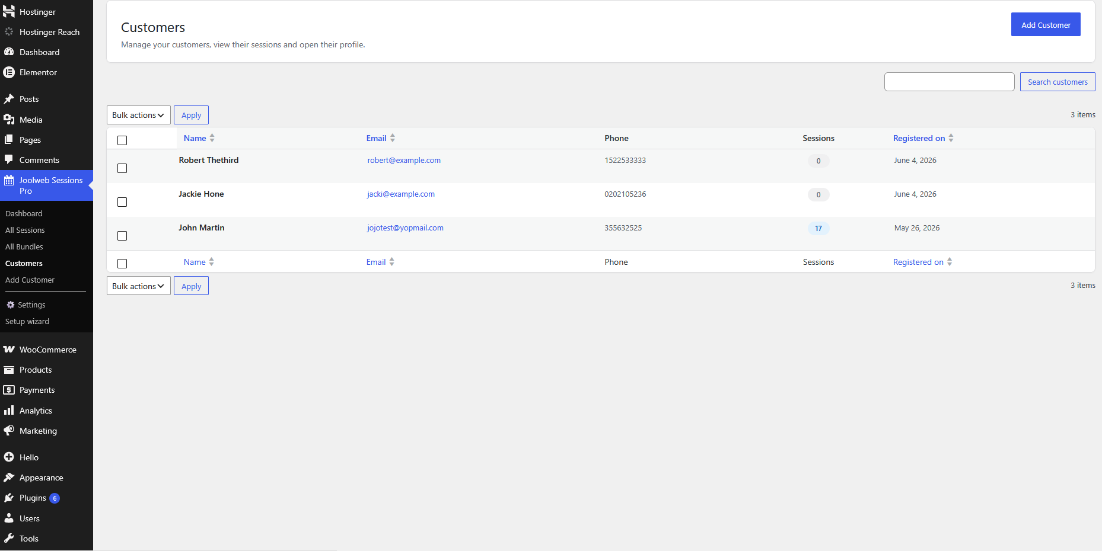Click phone number 1522533333

(625, 160)
